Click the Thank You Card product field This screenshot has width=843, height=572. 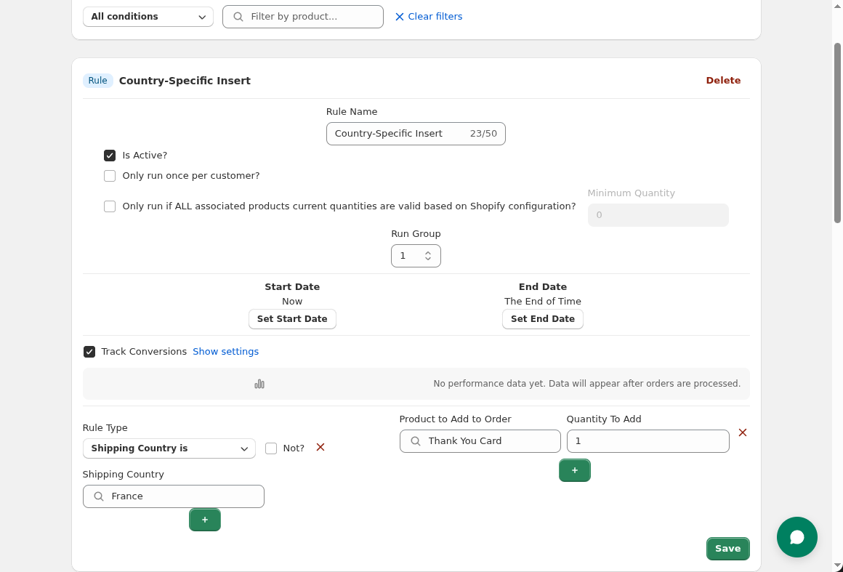(480, 441)
